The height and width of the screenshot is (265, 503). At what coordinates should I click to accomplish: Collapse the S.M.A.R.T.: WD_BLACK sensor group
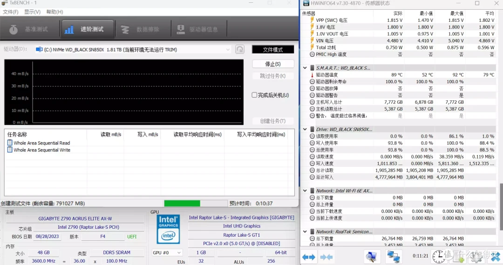[x=305, y=68]
